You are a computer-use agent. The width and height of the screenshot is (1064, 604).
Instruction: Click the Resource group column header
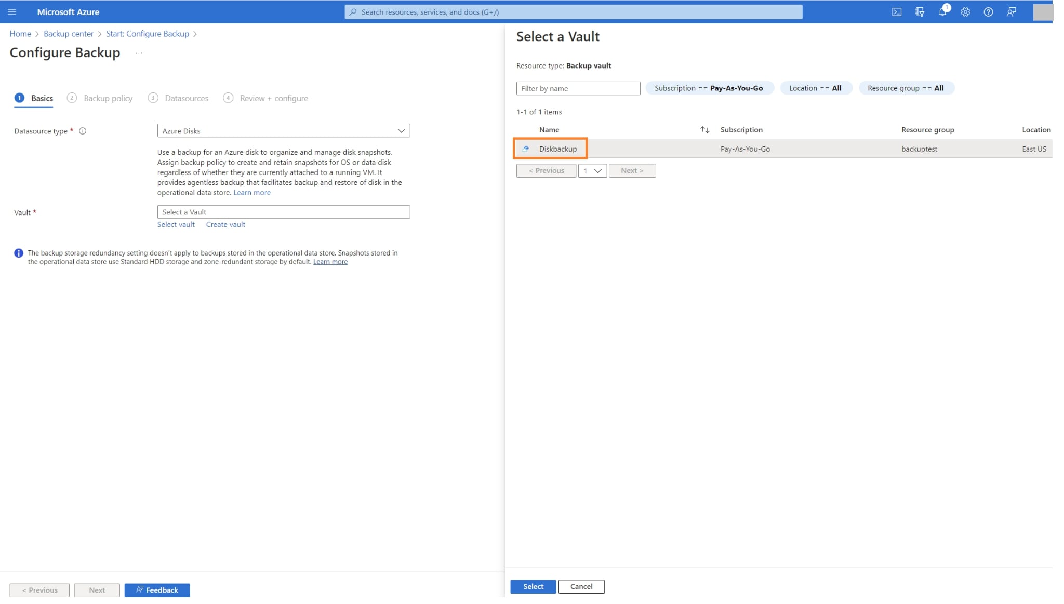928,130
